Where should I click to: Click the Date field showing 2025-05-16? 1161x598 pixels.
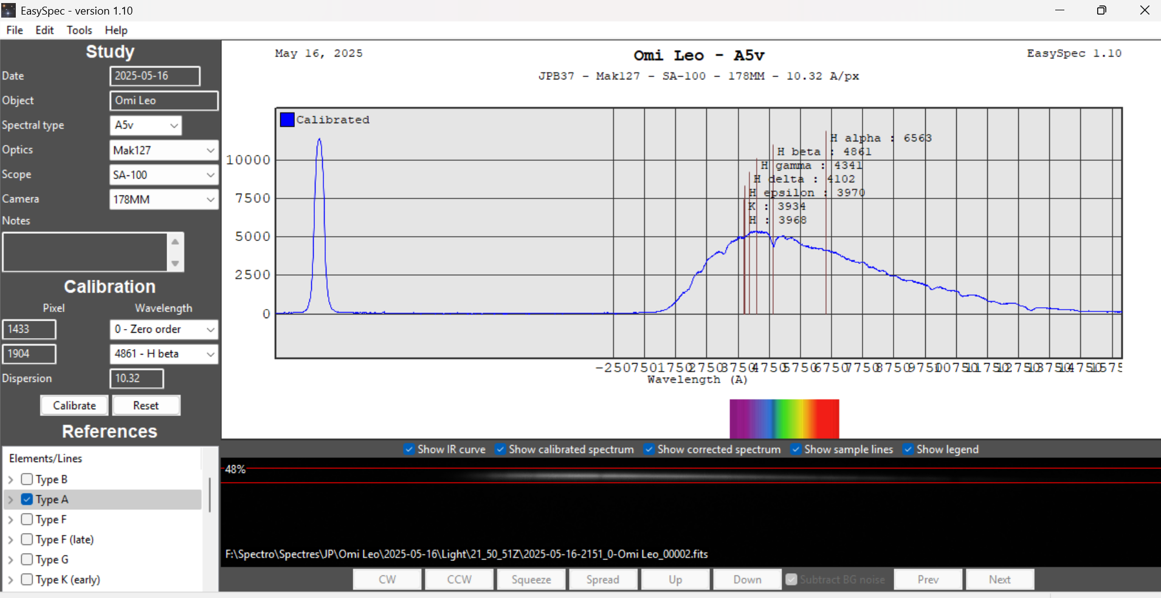(x=155, y=76)
